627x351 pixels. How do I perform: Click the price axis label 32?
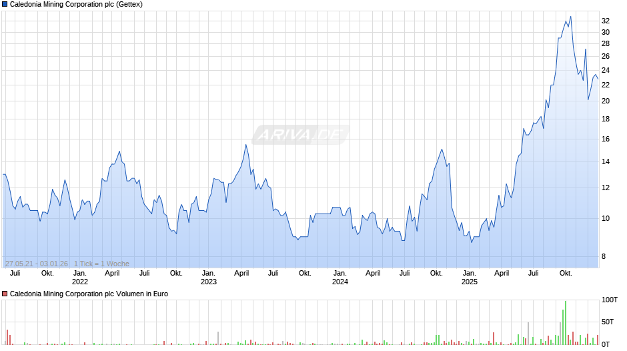(x=606, y=21)
